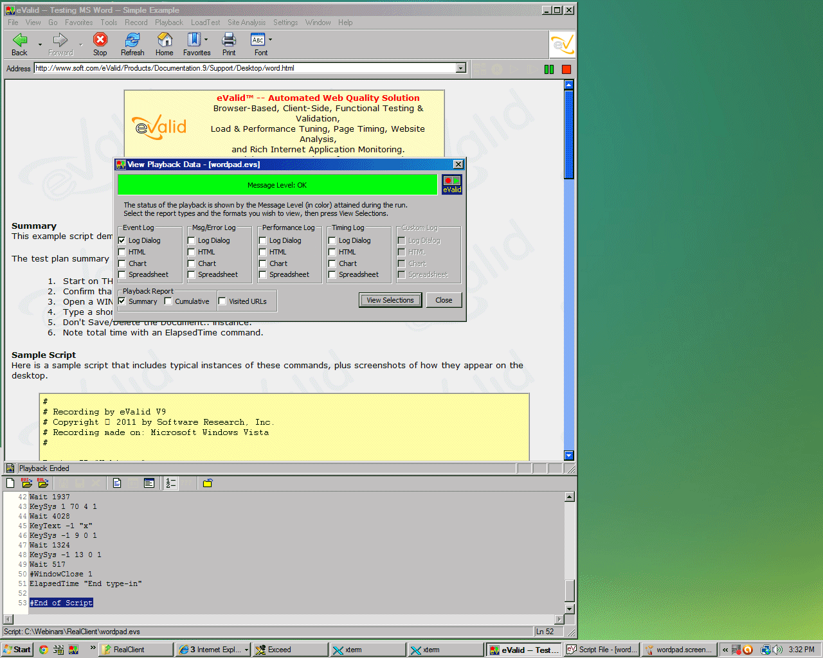823x658 pixels.
Task: Switch to RealClient in the taskbar
Action: [136, 650]
